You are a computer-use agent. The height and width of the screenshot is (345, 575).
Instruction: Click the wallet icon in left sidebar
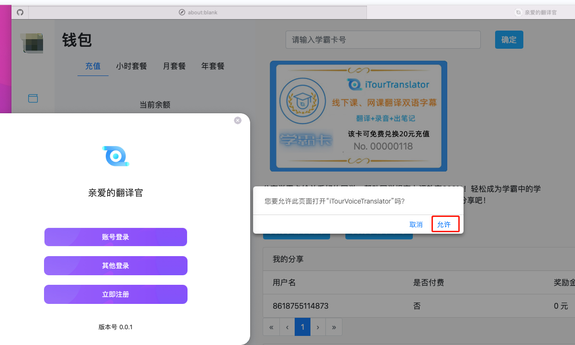(33, 98)
